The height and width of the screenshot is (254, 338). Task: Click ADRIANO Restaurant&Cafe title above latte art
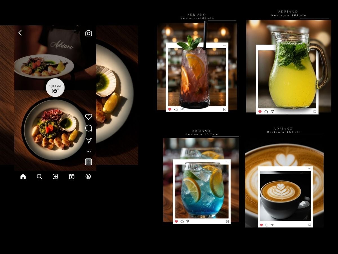[283, 130]
